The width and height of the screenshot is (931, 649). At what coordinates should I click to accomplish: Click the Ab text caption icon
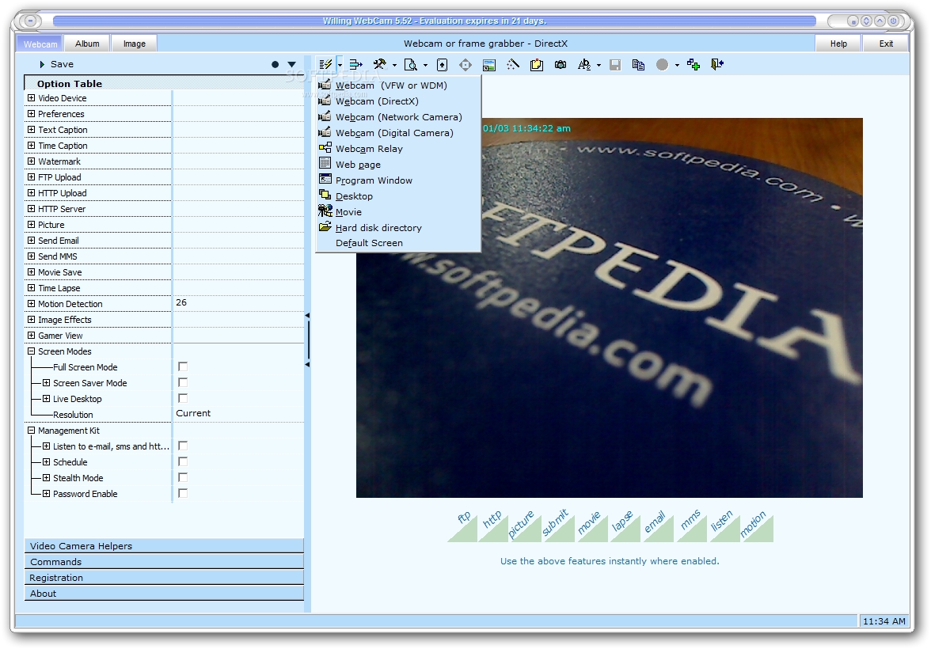point(584,64)
